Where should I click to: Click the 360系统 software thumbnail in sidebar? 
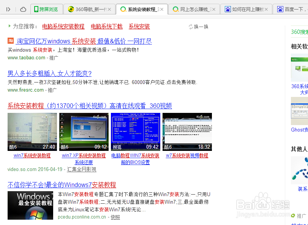click(299, 68)
